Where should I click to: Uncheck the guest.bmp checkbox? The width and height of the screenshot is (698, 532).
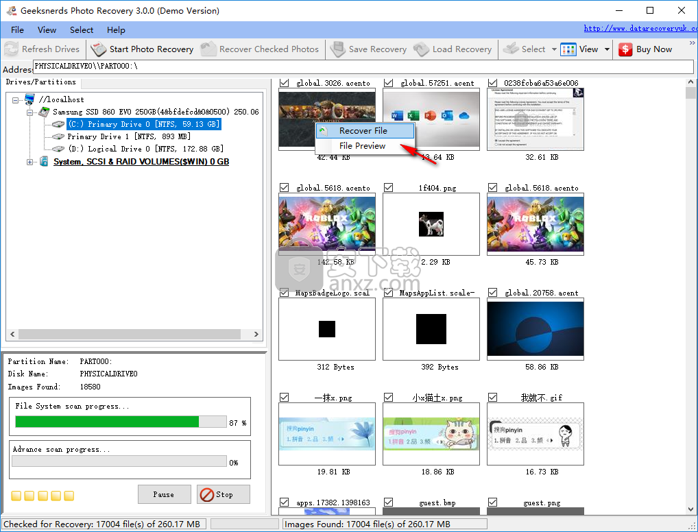[x=388, y=502]
